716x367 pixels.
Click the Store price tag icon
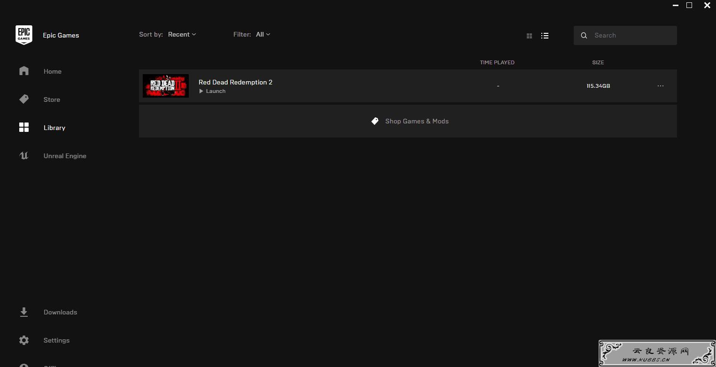24,99
